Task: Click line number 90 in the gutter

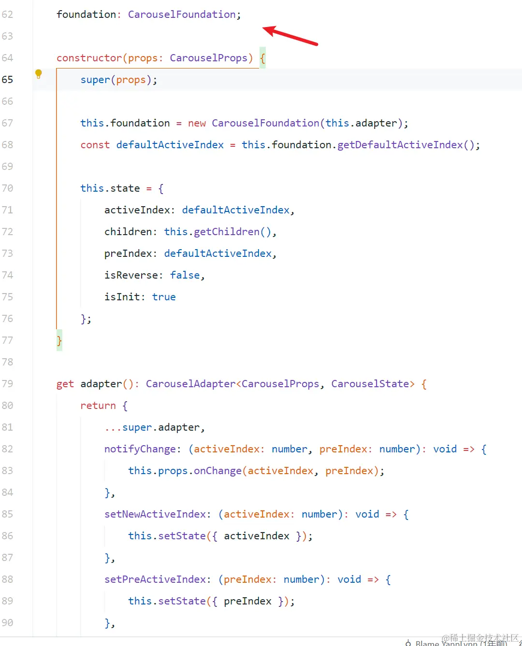Action: coord(7,623)
